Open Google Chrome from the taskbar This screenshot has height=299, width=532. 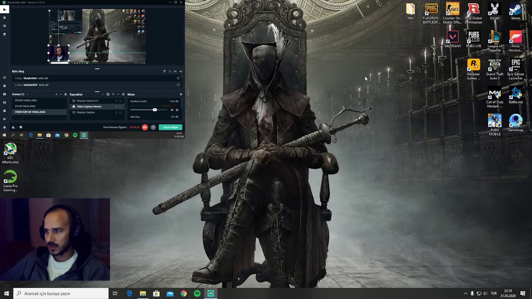tap(183, 293)
